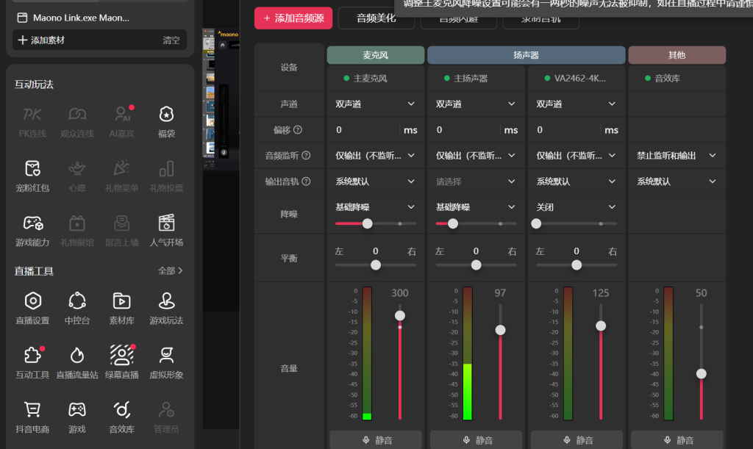Expand the 其他 column 输出音轨 dropdown
The image size is (753, 449).
(677, 181)
